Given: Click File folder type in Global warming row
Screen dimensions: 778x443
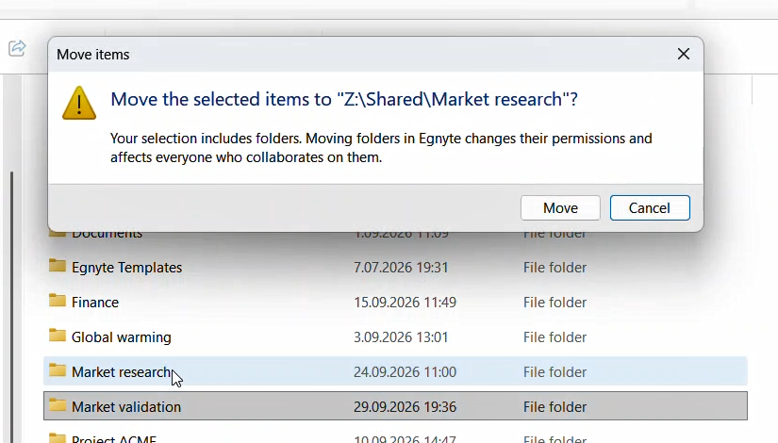Looking at the screenshot, I should [x=555, y=337].
